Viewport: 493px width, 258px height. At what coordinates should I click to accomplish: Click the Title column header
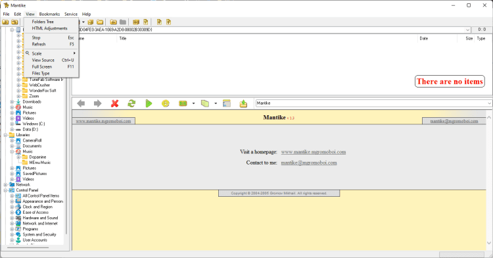click(x=268, y=38)
